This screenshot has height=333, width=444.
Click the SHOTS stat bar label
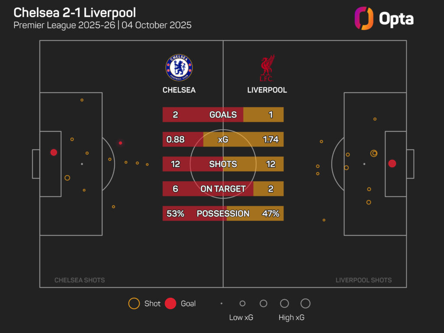[223, 164]
